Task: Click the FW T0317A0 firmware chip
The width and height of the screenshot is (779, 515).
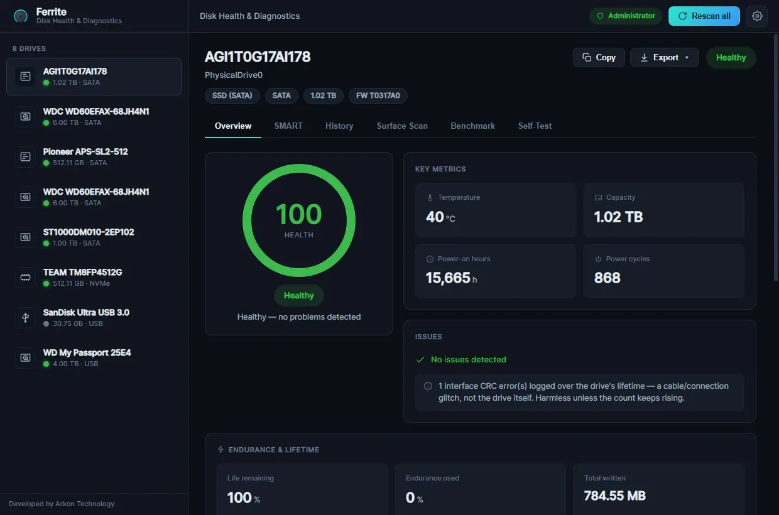Action: (x=378, y=95)
